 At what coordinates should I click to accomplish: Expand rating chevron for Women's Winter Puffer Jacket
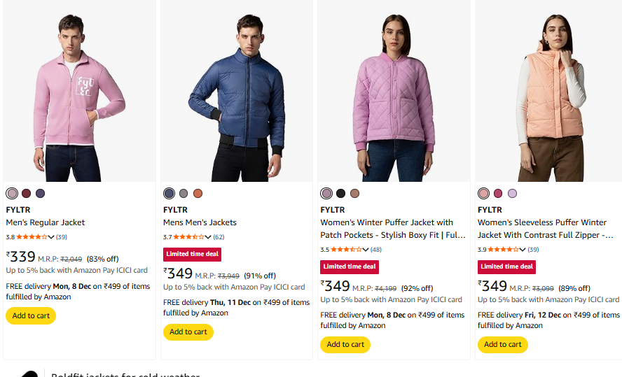pyautogui.click(x=366, y=250)
